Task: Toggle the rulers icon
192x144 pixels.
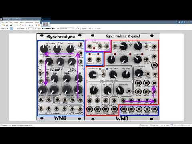Action: pyautogui.click(x=39, y=25)
